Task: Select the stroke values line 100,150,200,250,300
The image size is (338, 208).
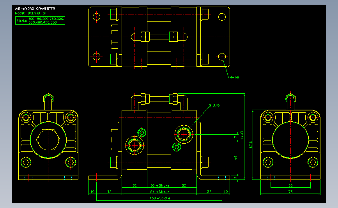Action: point(46,19)
